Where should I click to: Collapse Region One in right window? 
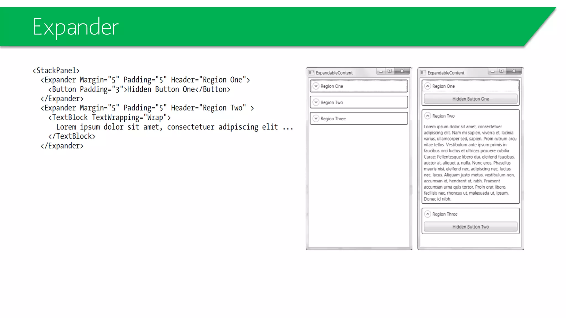[x=428, y=86]
